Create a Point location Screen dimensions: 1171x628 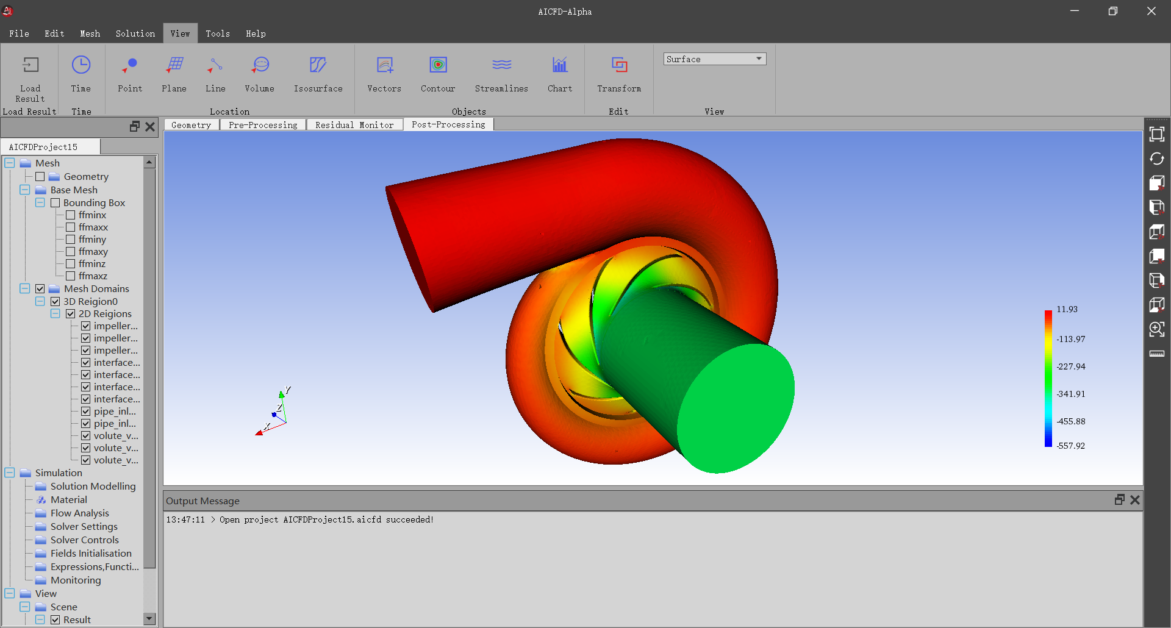tap(130, 65)
